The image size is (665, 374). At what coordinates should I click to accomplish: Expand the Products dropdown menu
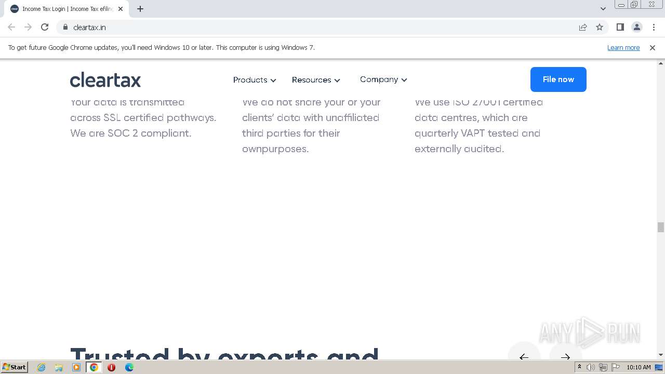255,80
